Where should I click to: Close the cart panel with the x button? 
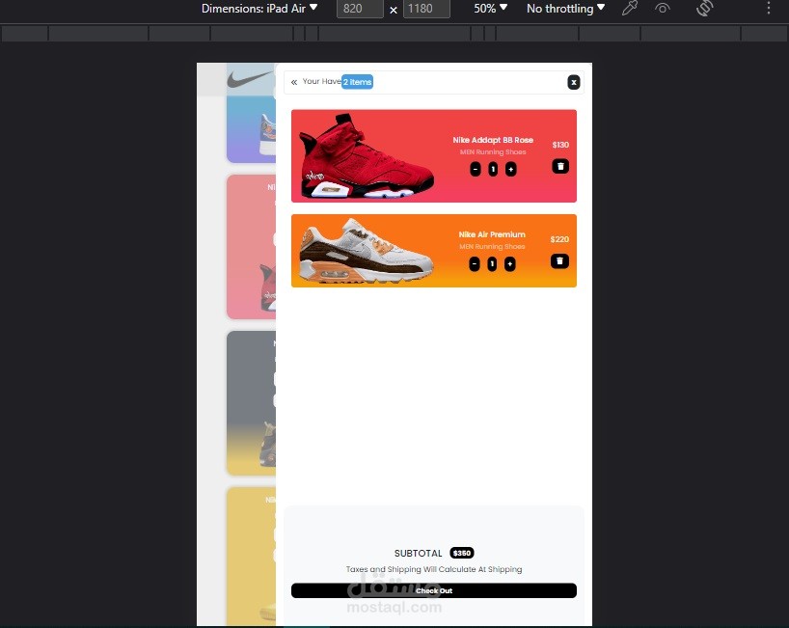pos(574,82)
